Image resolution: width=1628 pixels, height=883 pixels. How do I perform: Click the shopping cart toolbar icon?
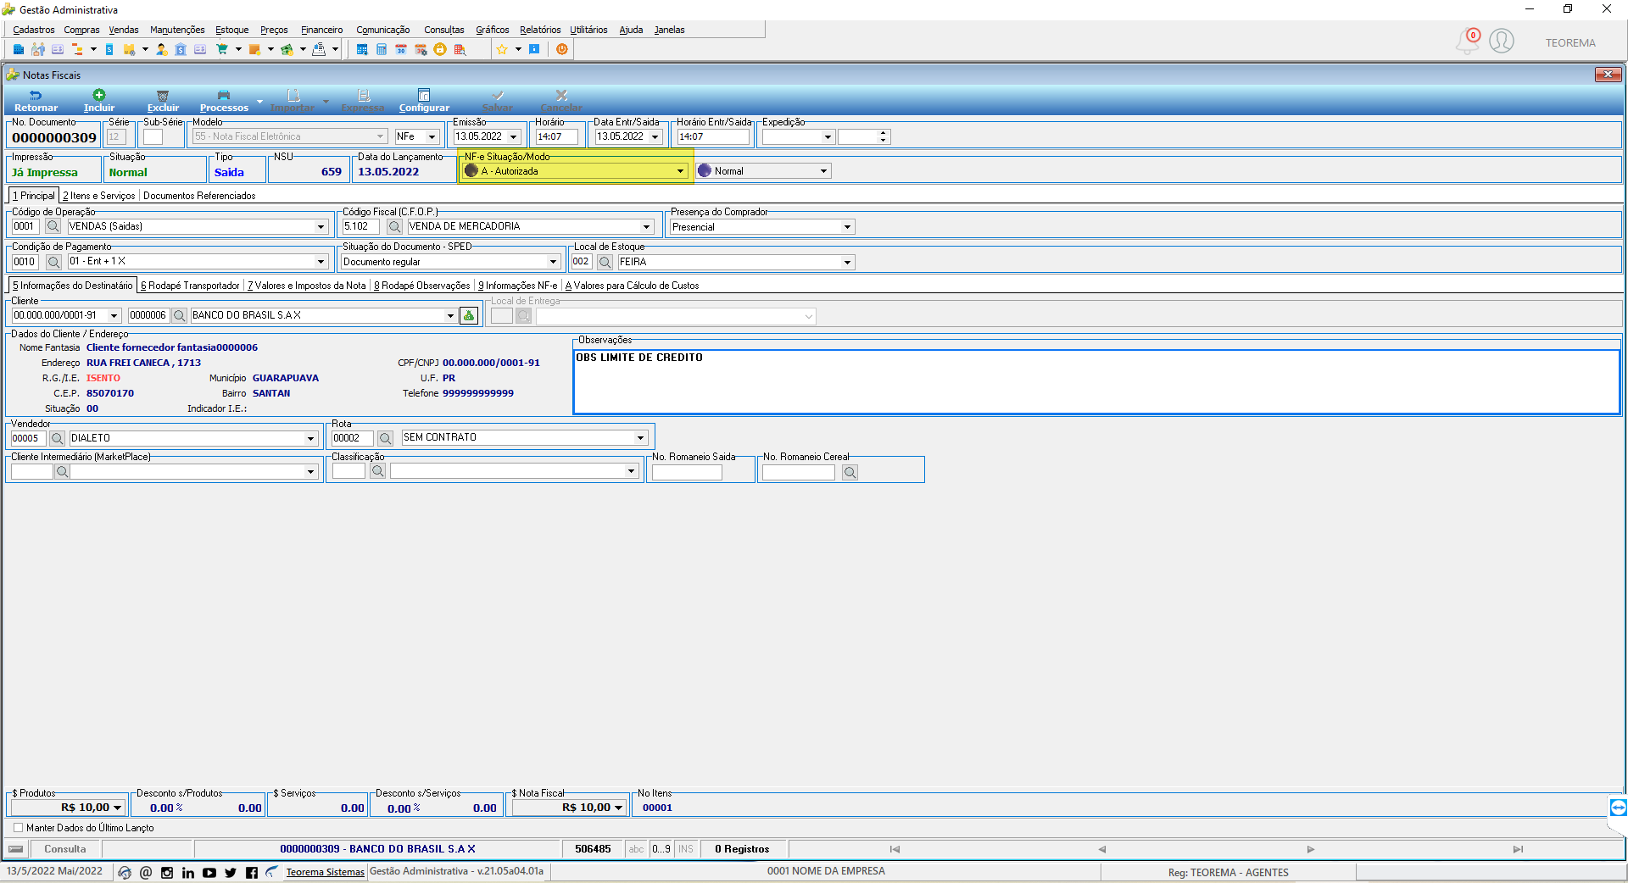click(x=222, y=49)
